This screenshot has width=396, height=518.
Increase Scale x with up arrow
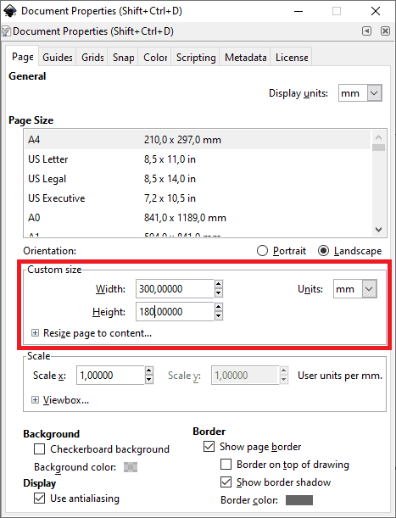(149, 371)
